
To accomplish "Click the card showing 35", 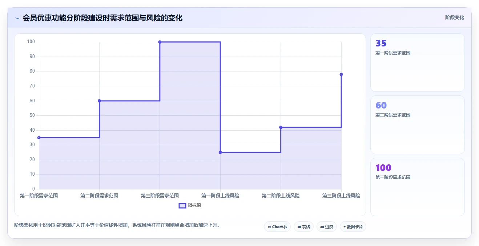I will (417, 62).
